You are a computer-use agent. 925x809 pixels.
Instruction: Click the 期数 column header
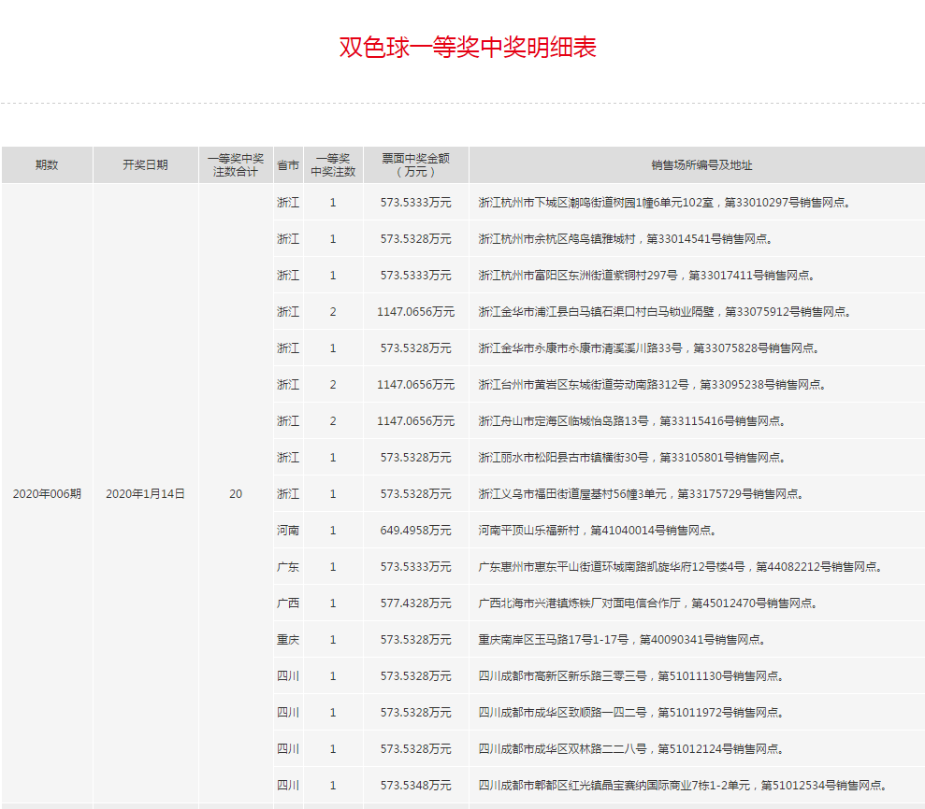tap(47, 164)
